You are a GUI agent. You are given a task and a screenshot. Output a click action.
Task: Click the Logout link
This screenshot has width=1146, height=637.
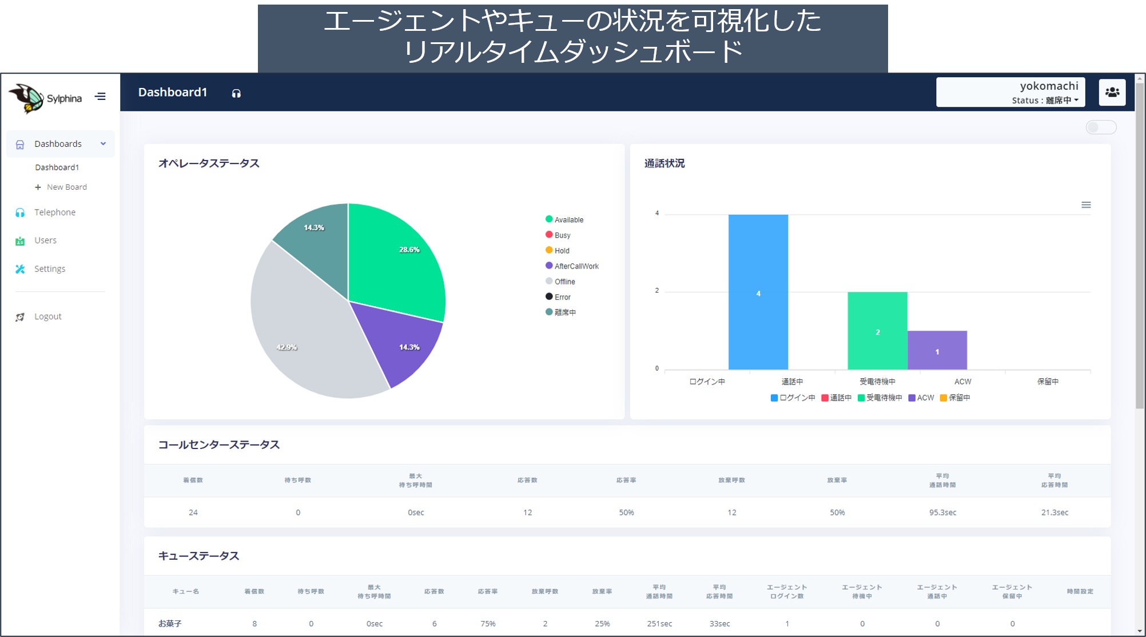click(x=48, y=317)
